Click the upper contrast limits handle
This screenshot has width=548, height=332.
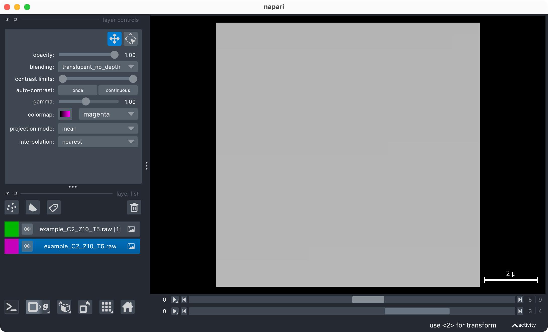click(x=133, y=79)
